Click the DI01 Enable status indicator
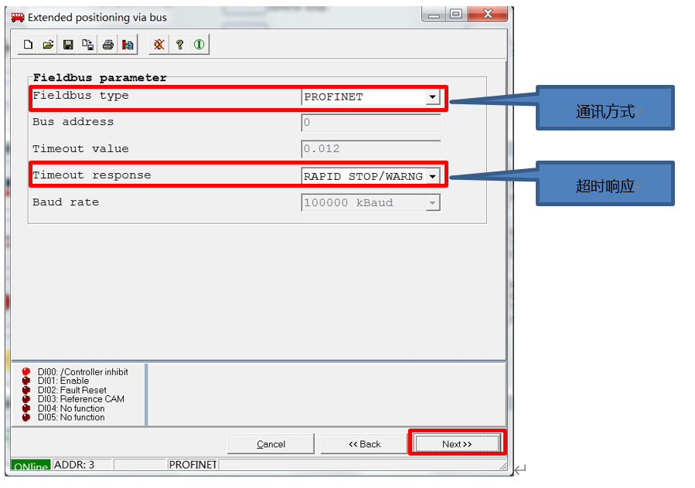Image resolution: width=695 pixels, height=488 pixels. pos(26,381)
